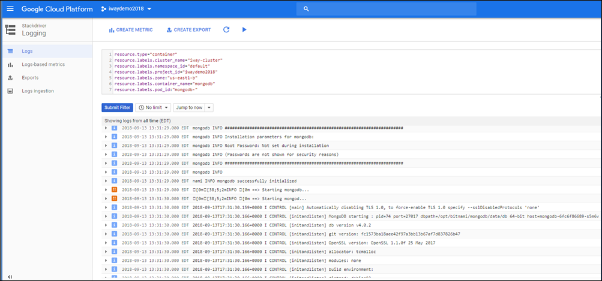This screenshot has height=281, width=602.
Task: Click filter line resource.labels.container_name="mongodb"
Action: (x=164, y=83)
